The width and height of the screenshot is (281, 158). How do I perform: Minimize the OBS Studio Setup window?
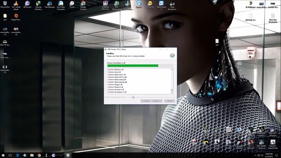[x=160, y=49]
